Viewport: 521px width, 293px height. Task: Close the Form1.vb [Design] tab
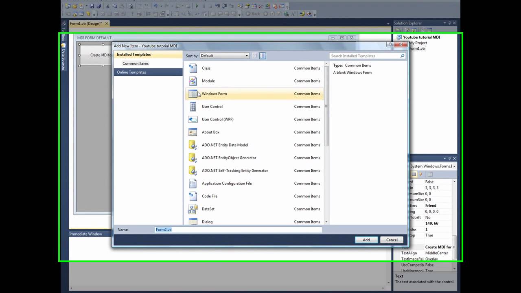click(x=106, y=24)
